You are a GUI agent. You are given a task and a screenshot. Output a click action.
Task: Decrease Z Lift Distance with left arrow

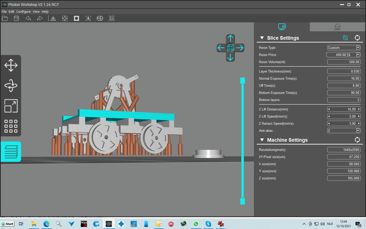(329, 109)
